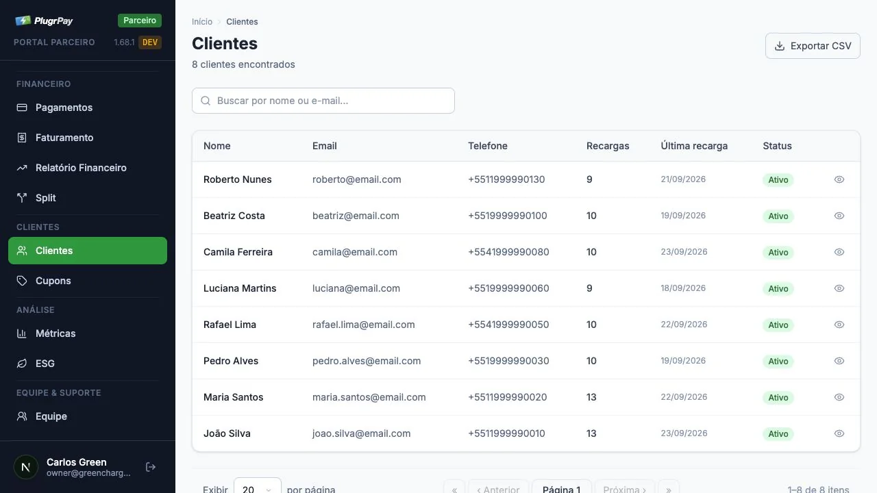Click the ESG leaf icon
This screenshot has height=493, width=877.
[x=22, y=364]
